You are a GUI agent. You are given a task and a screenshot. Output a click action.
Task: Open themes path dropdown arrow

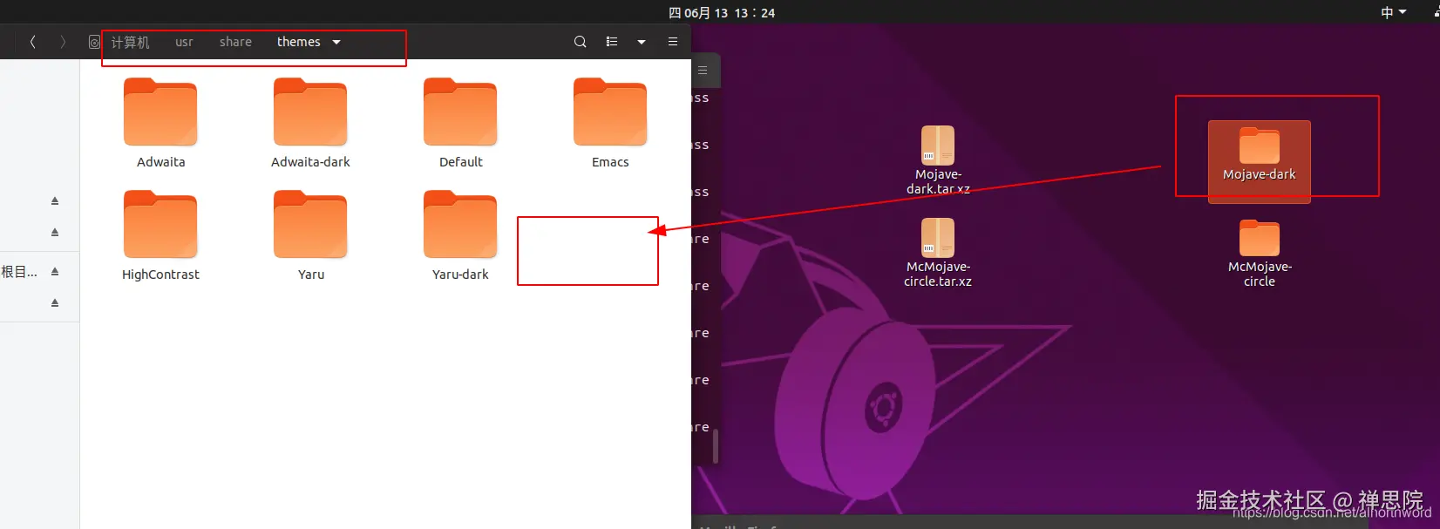point(336,42)
